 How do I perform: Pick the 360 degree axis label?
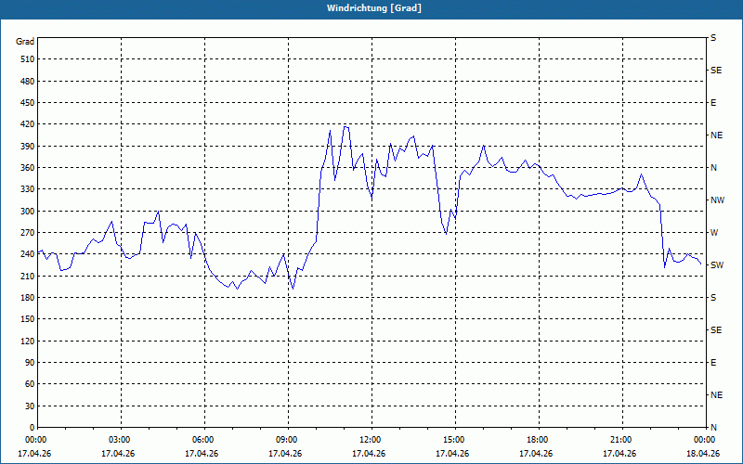tap(28, 168)
